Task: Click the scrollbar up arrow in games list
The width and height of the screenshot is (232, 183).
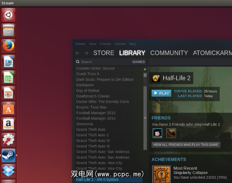Action: (x=145, y=75)
